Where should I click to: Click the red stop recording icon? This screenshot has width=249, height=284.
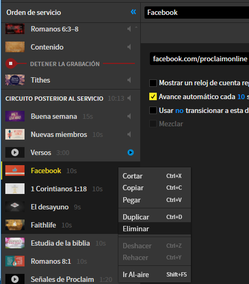[11, 63]
